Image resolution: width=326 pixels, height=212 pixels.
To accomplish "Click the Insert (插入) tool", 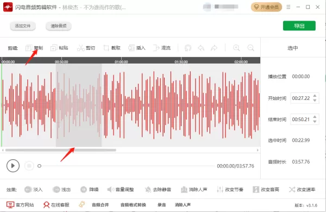I will [x=137, y=48].
